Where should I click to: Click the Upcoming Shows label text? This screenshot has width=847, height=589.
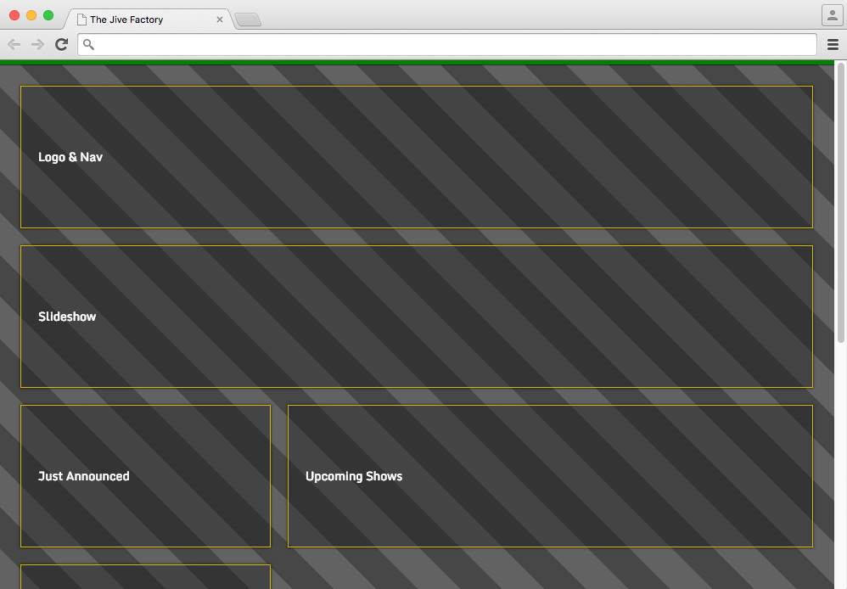[x=354, y=476]
